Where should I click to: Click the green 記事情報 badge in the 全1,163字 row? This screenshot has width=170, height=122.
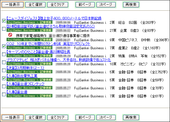click(x=29, y=48)
